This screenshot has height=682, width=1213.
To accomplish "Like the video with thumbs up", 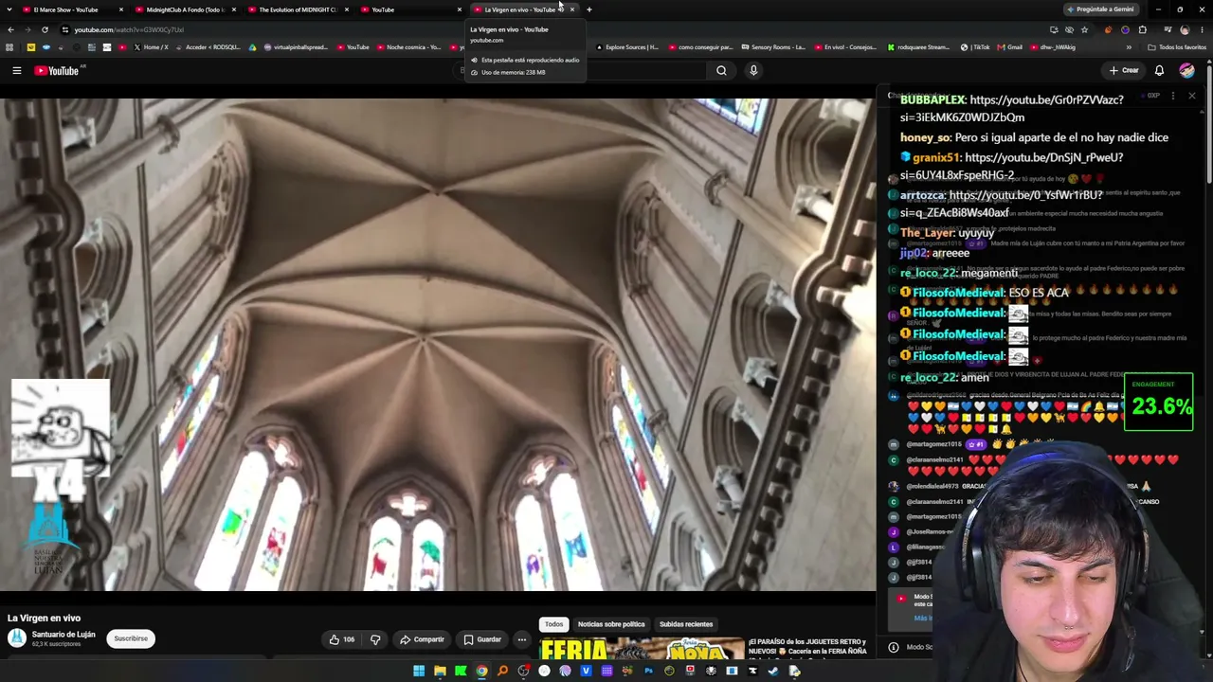I will tap(342, 639).
